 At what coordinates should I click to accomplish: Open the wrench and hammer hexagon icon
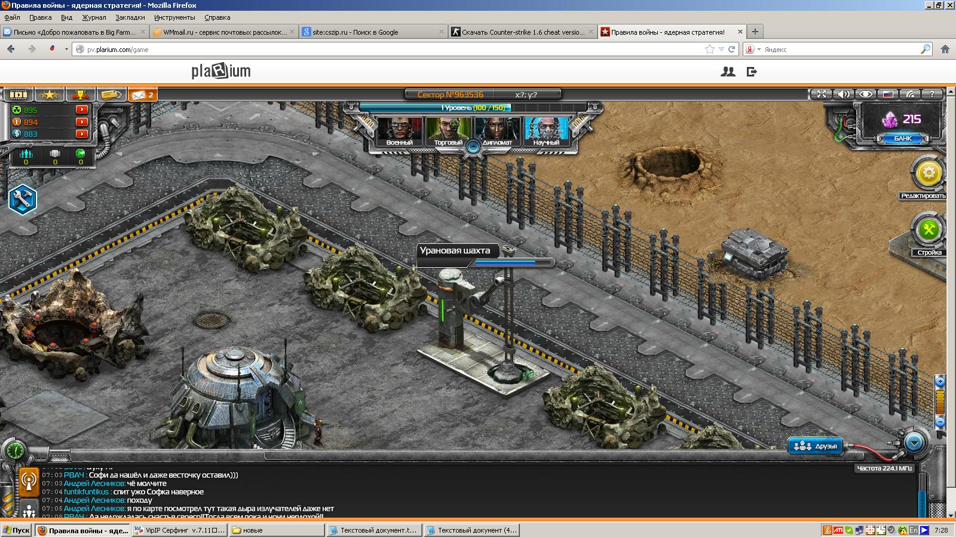23,200
